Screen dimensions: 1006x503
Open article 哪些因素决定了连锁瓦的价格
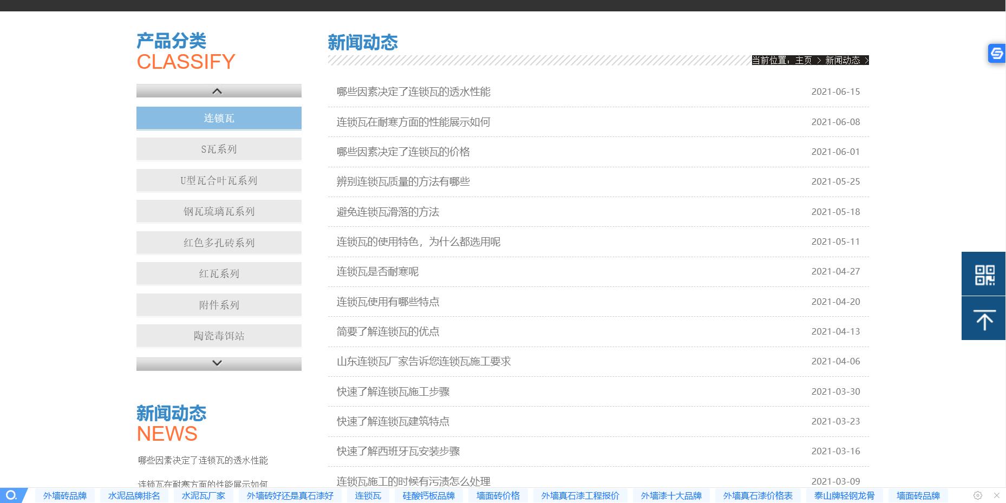(x=403, y=152)
